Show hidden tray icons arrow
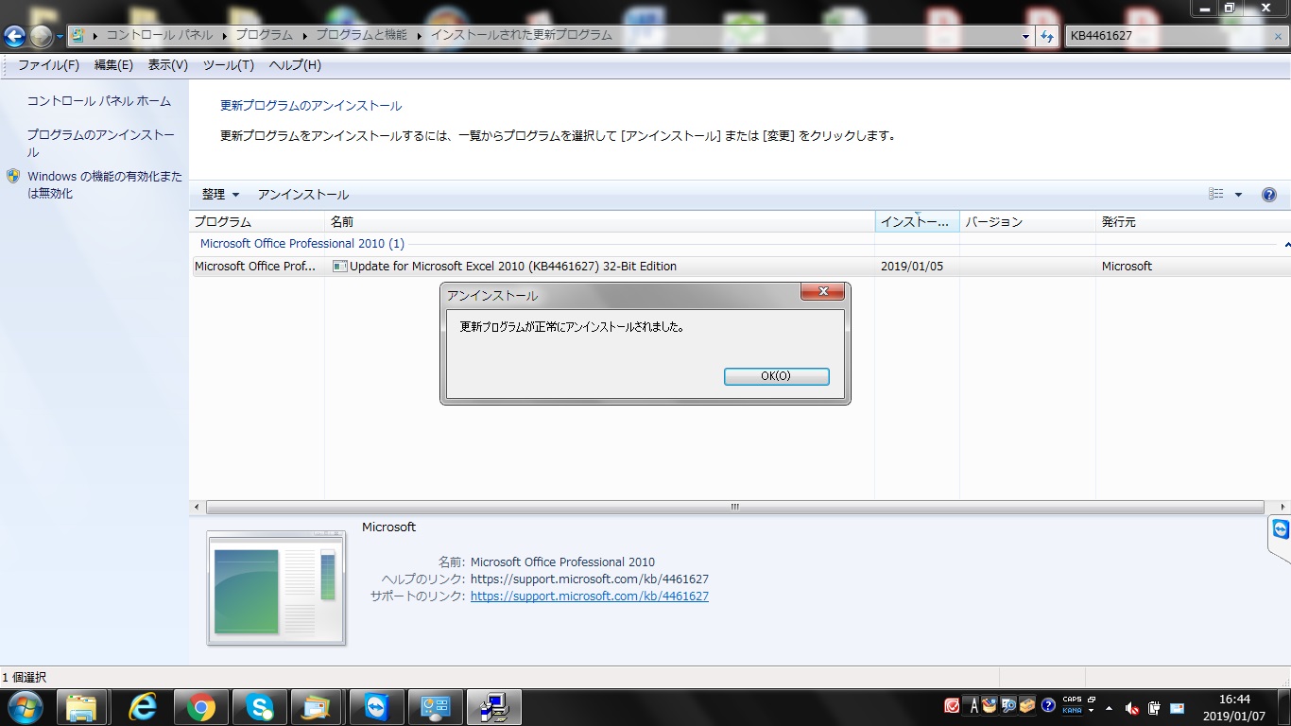 1109,708
